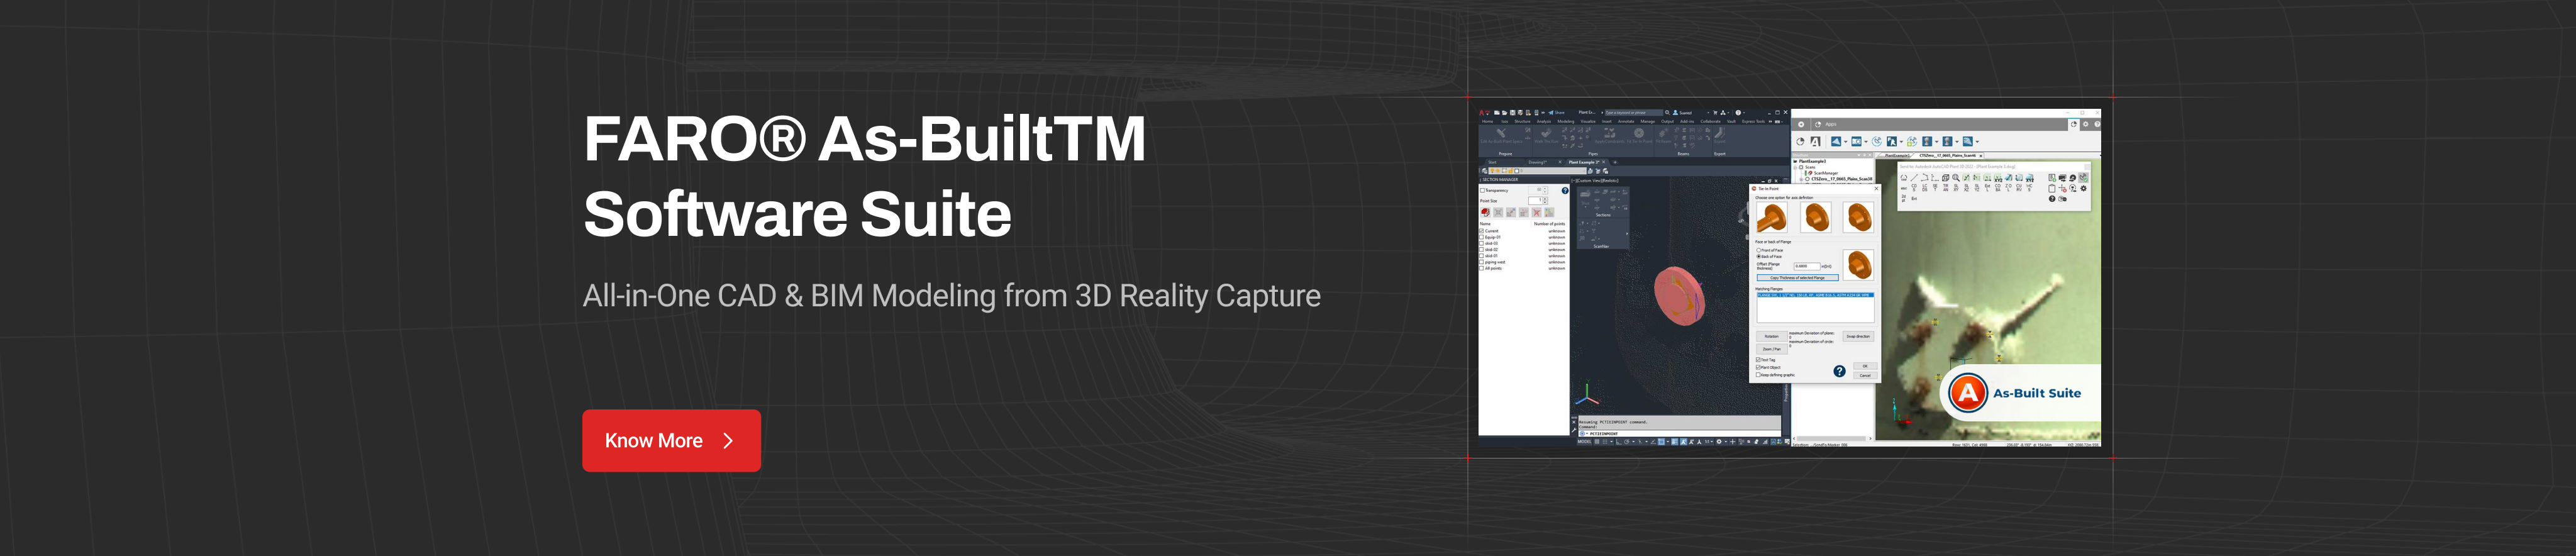The width and height of the screenshot is (2576, 556).
Task: Click the MODEL status bar button
Action: [x=1584, y=441]
